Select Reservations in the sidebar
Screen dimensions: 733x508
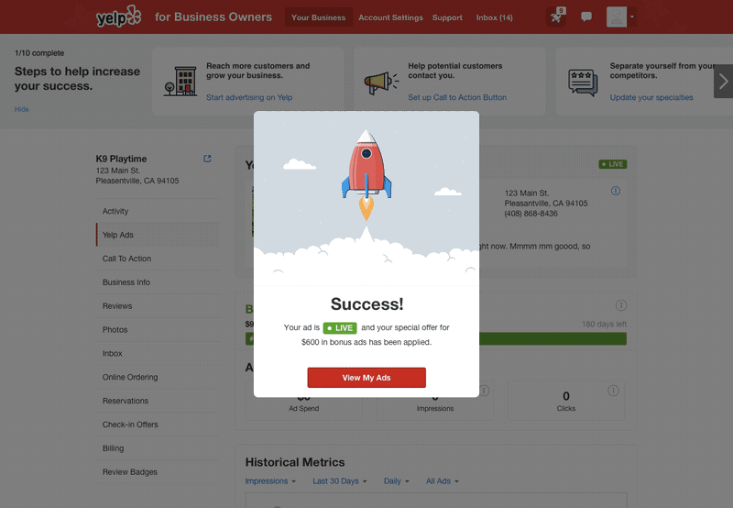click(x=158, y=401)
